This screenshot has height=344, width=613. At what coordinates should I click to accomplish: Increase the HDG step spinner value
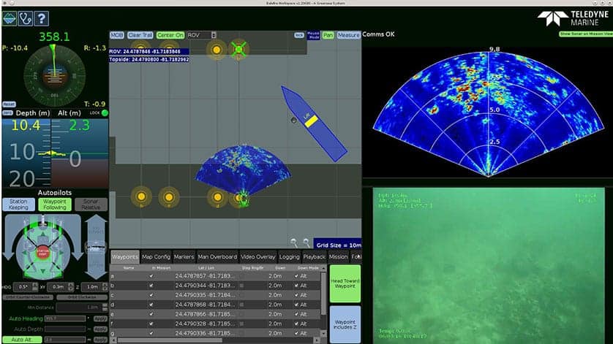[35, 285]
